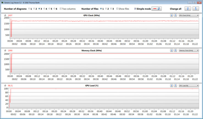Click the Change all up arrow

[189, 9]
